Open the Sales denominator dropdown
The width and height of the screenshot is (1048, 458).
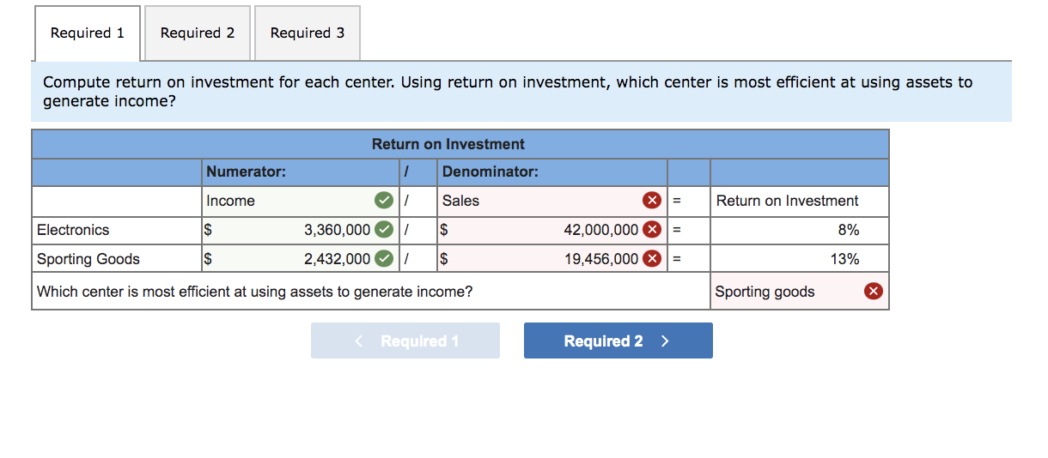(539, 201)
